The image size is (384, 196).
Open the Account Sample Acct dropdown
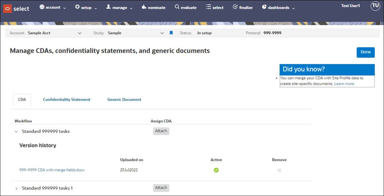pos(55,33)
